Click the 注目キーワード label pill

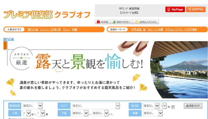(118, 29)
